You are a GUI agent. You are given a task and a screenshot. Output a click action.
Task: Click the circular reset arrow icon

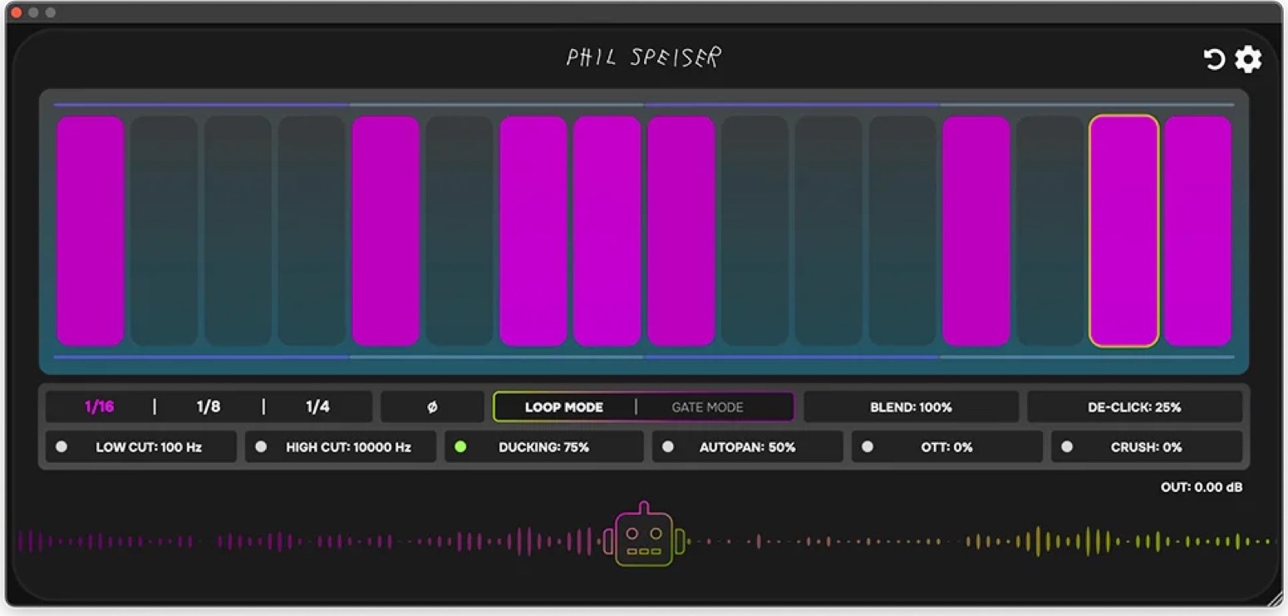(1214, 59)
